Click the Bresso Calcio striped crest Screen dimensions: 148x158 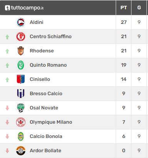[21, 94]
